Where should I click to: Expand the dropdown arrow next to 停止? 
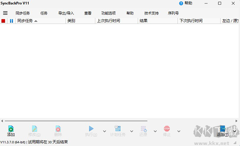(179, 131)
